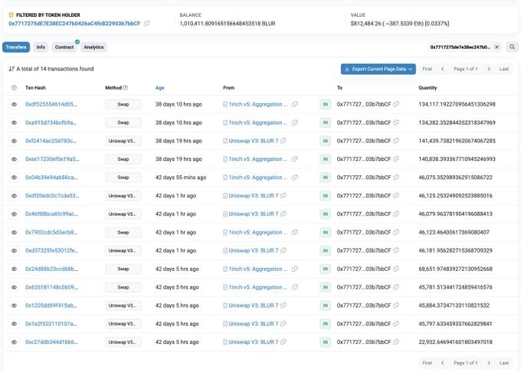The height and width of the screenshot is (372, 521).
Task: Copy the token holder address in header
Action: point(147,24)
